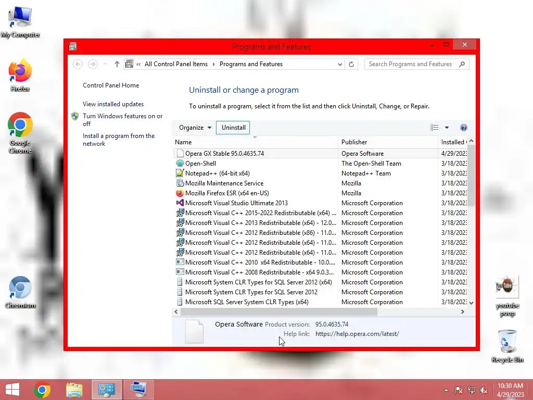The image size is (533, 400).
Task: Open Google Chrome desktop shortcut
Action: pos(20,133)
